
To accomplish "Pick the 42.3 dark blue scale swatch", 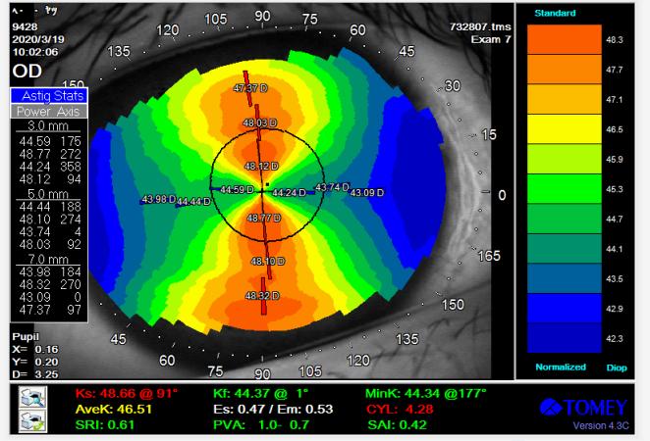I will [565, 338].
